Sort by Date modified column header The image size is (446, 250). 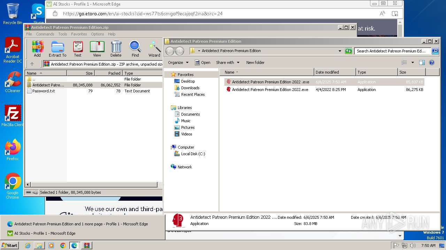tap(335, 72)
